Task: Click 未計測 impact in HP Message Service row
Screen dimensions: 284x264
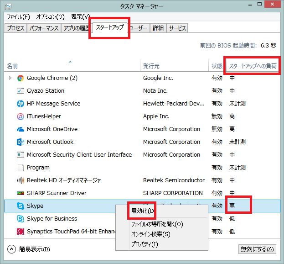Action: pyautogui.click(x=237, y=104)
